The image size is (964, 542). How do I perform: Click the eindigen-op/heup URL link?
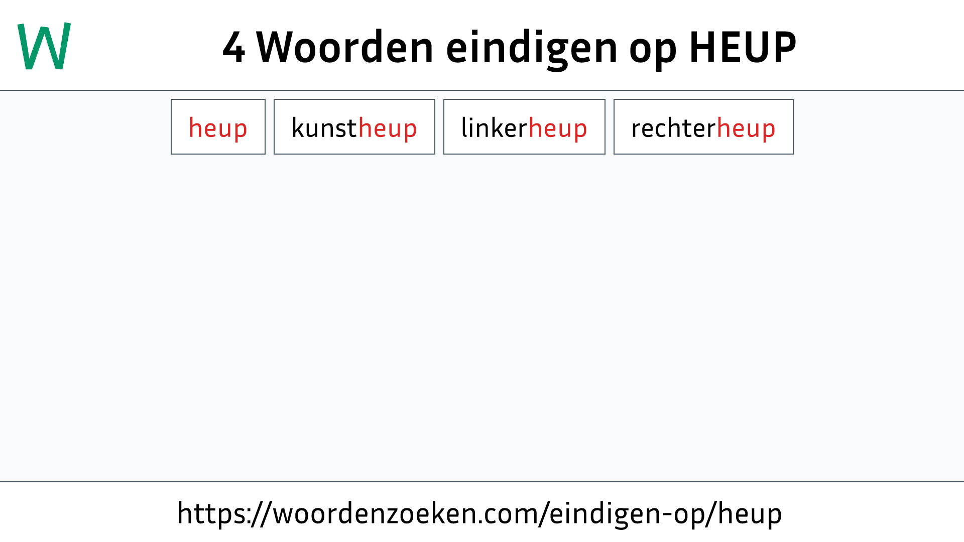pyautogui.click(x=482, y=513)
